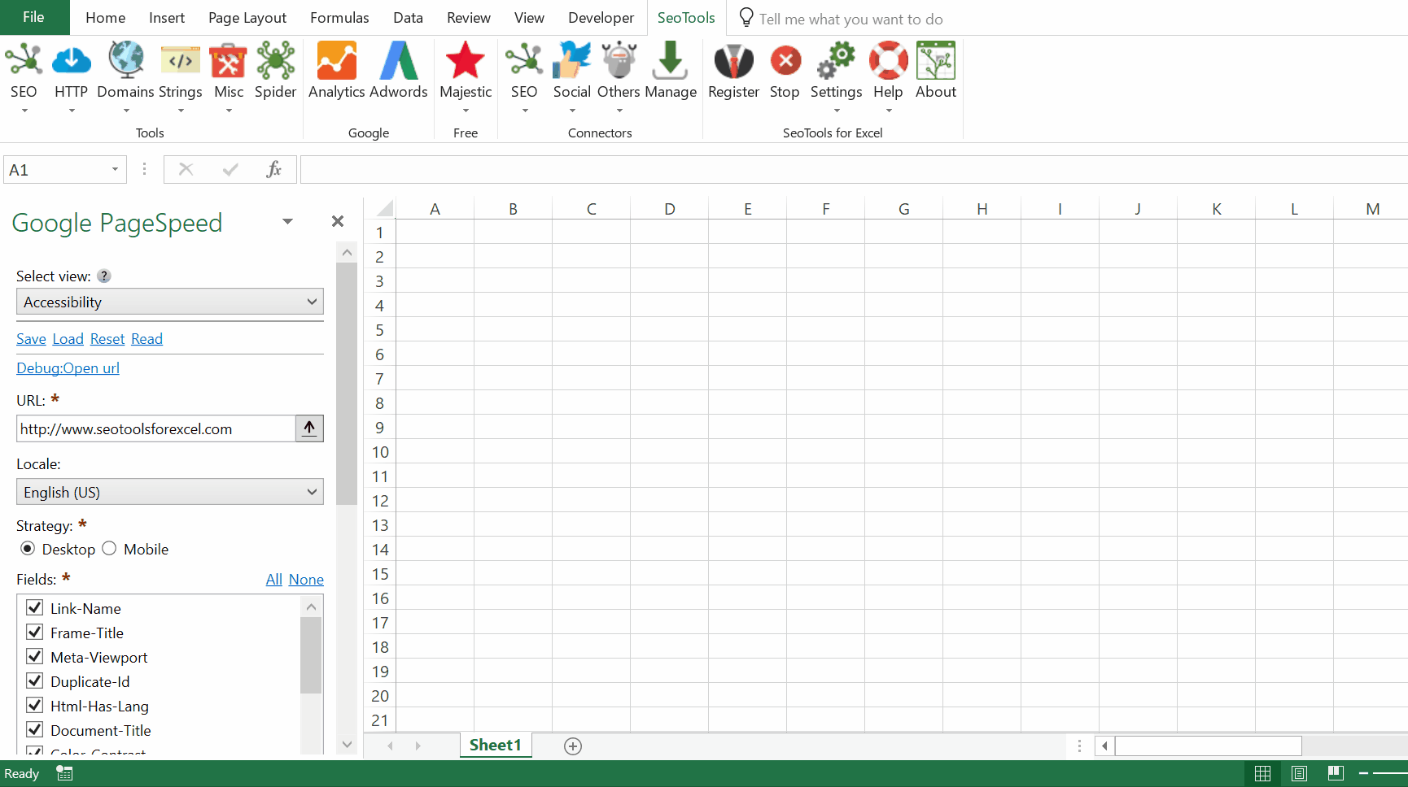Uncheck the Link-Name field
The height and width of the screenshot is (787, 1408).
point(35,608)
